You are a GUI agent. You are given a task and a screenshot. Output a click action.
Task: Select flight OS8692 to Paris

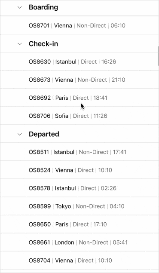pos(79,98)
